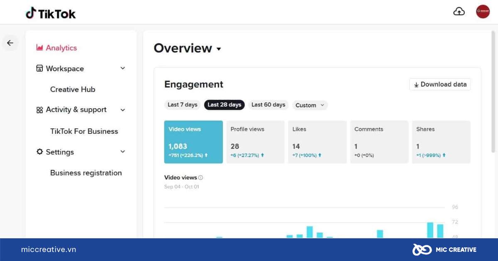
Task: Click the 1,083 video views value
Action: (178, 146)
